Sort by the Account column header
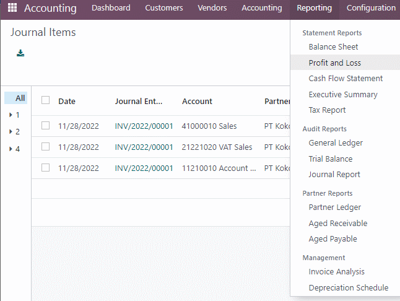The width and height of the screenshot is (400, 301). point(197,102)
